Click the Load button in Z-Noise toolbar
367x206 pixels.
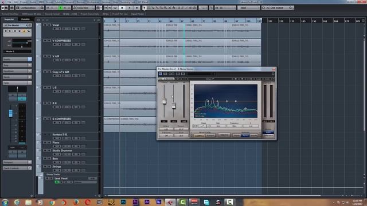[258, 79]
